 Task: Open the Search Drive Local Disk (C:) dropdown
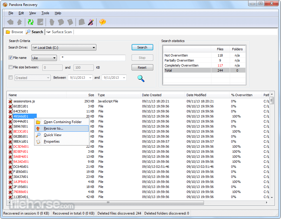(64, 47)
